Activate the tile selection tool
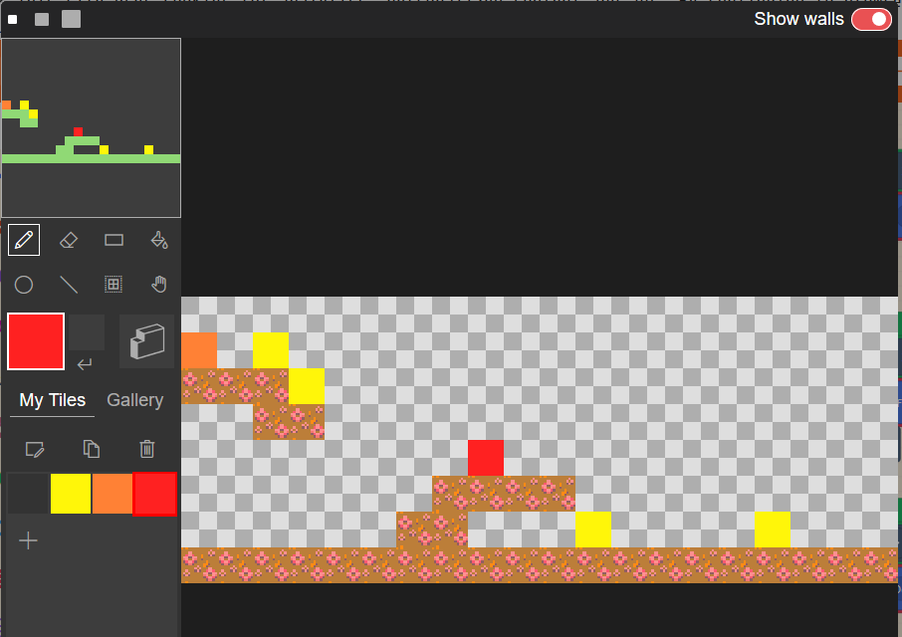The image size is (902, 637). coord(113,284)
